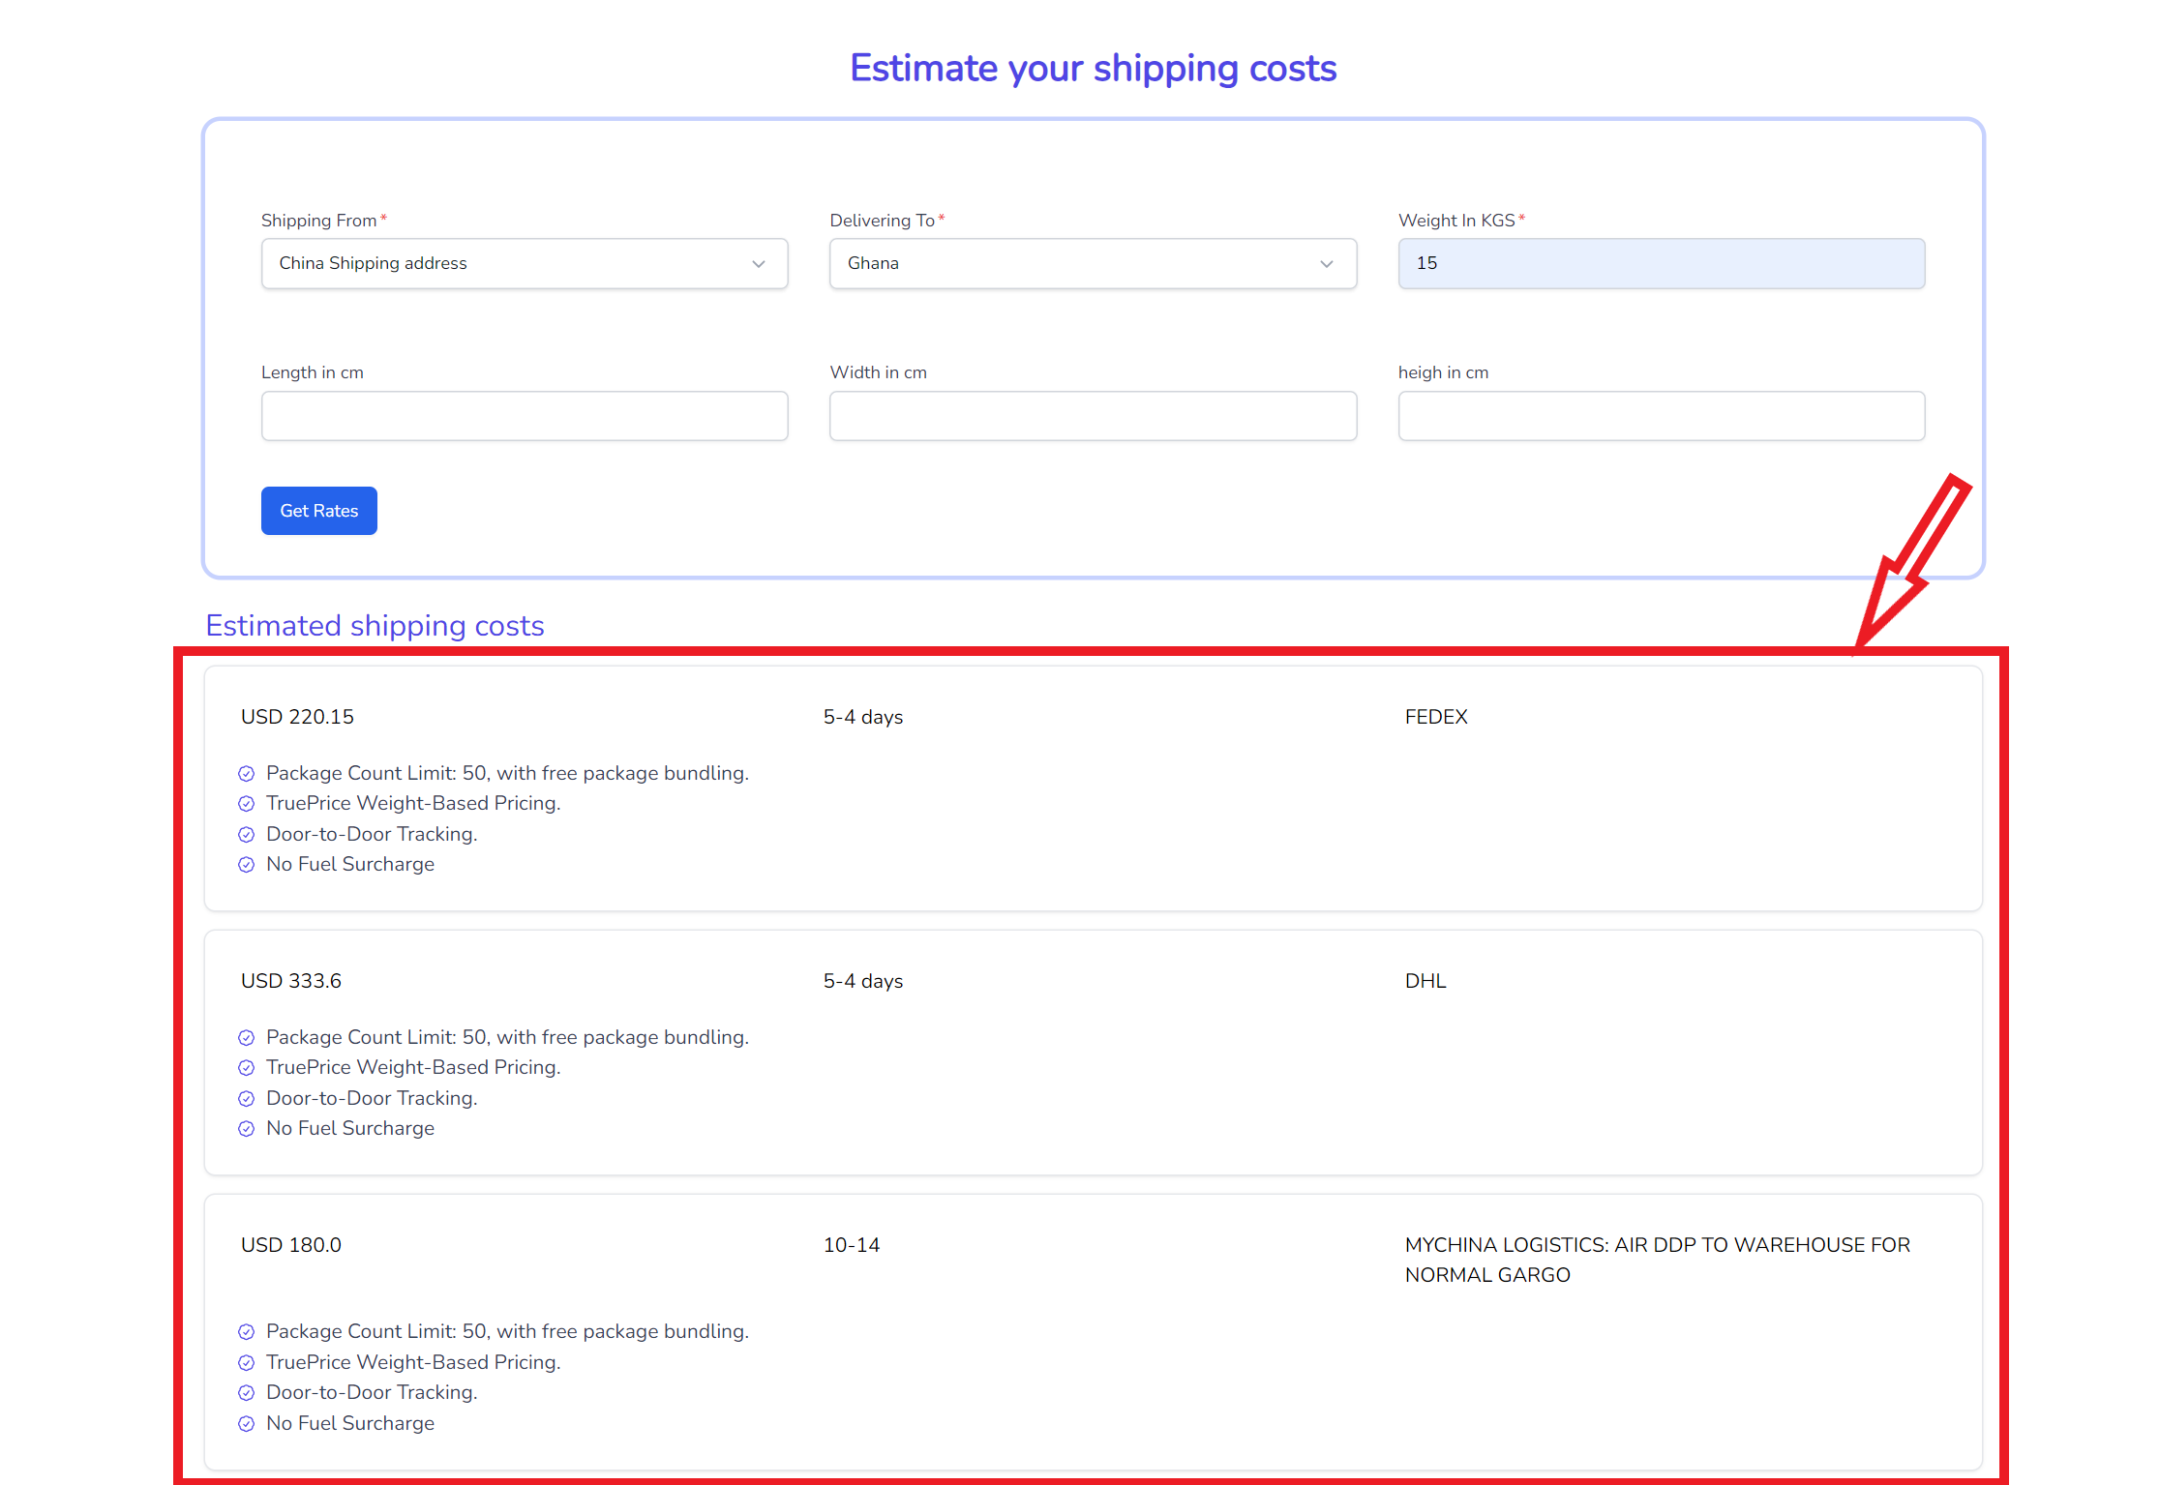Click check icon beside MYCHINA No Fuel Surcharge
2160x1485 pixels.
coord(247,1424)
